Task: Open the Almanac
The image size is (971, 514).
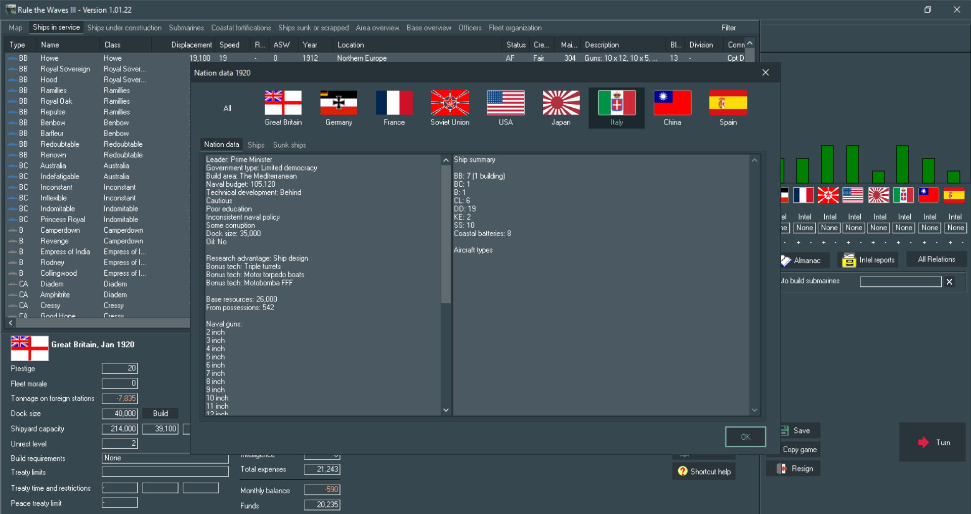Action: click(804, 260)
